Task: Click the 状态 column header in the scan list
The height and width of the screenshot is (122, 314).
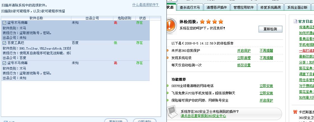Action: [x=142, y=18]
